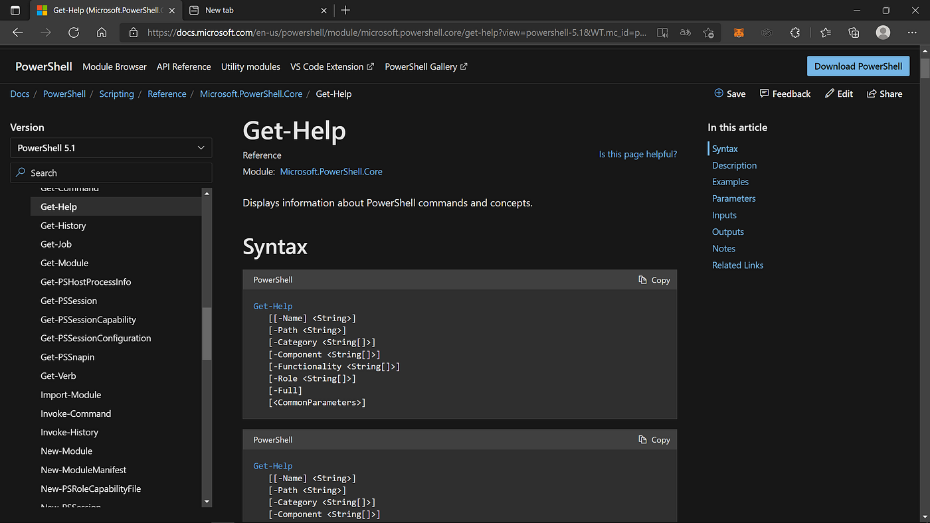Toggle Save on this article
Viewport: 930px width, 523px height.
[729, 94]
